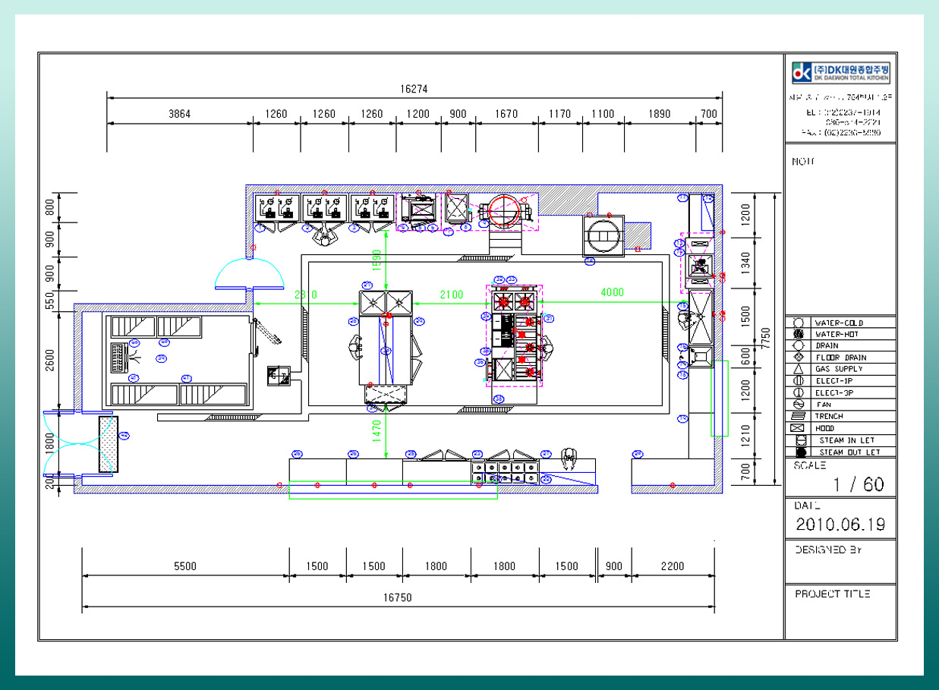Click the green 4000 dimension label
The height and width of the screenshot is (690, 939).
coord(613,293)
